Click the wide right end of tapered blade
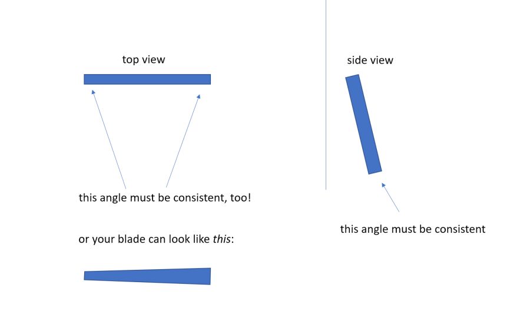The height and width of the screenshot is (318, 530). [207, 276]
